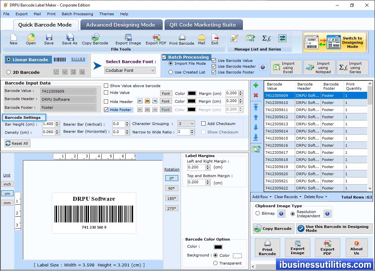Screen dimensions: 375x271
Task: Click the Save icon in File Tools
Action: (49, 40)
